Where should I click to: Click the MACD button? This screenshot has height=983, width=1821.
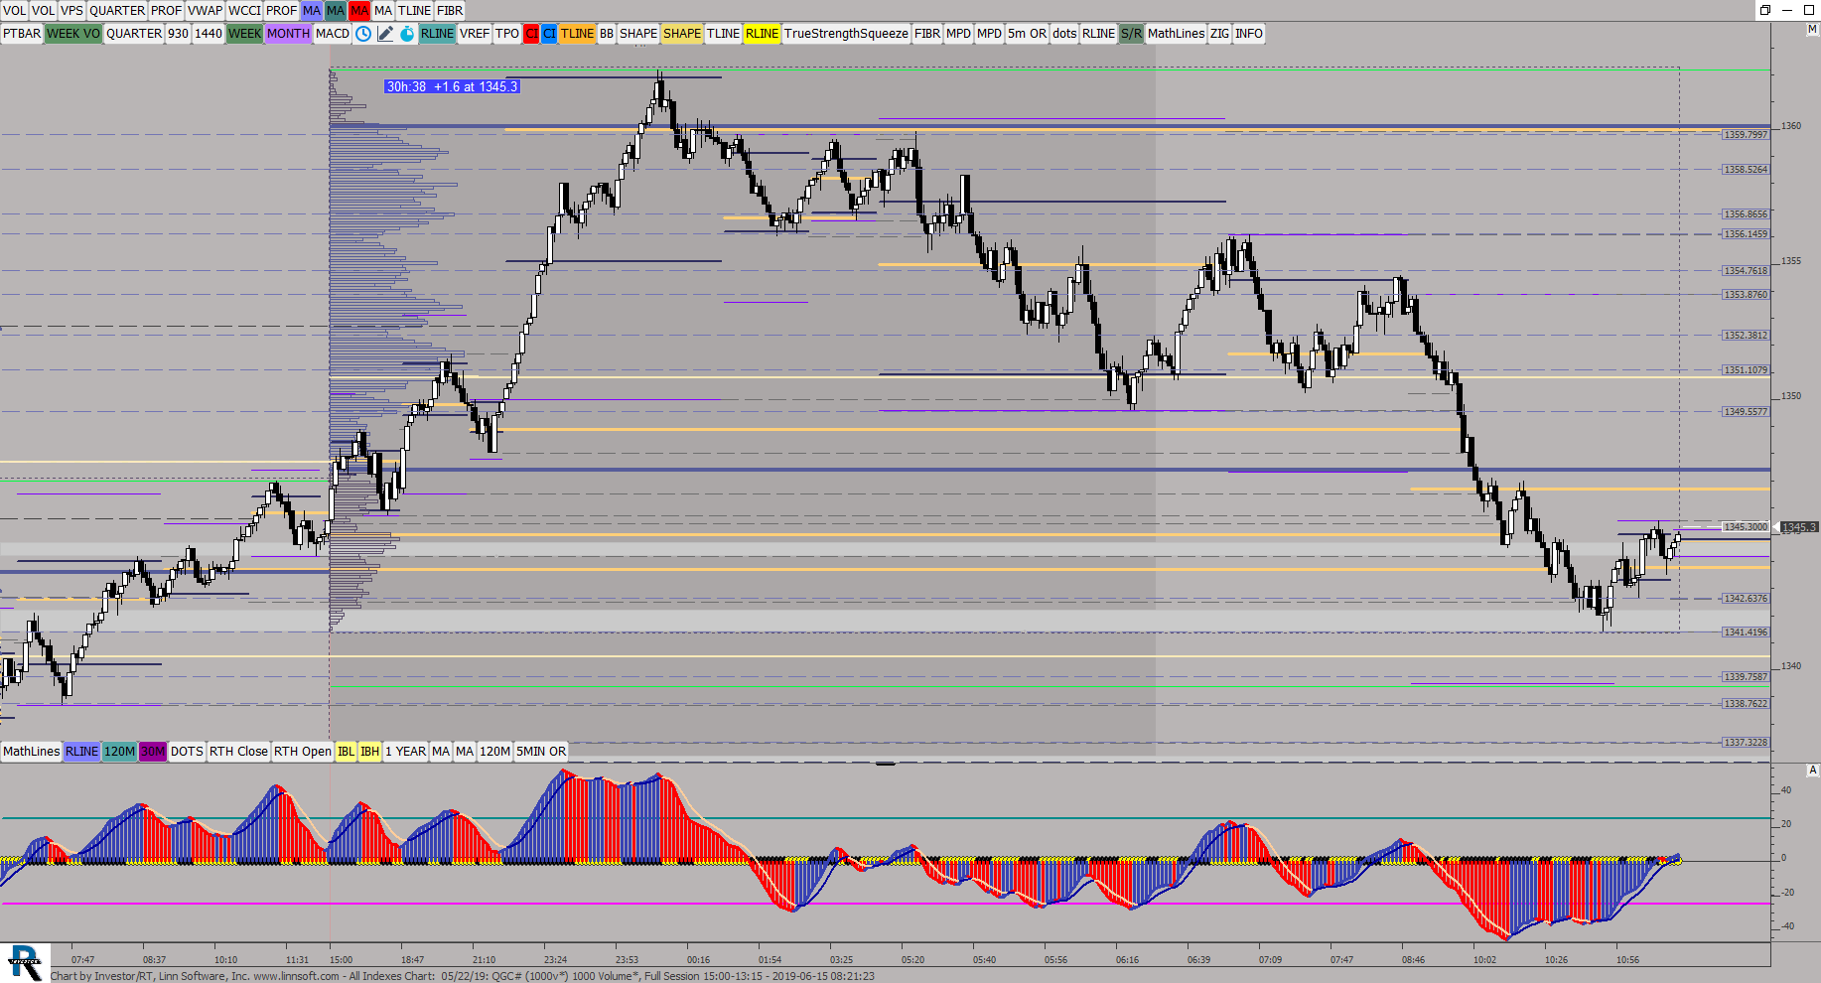[x=333, y=34]
